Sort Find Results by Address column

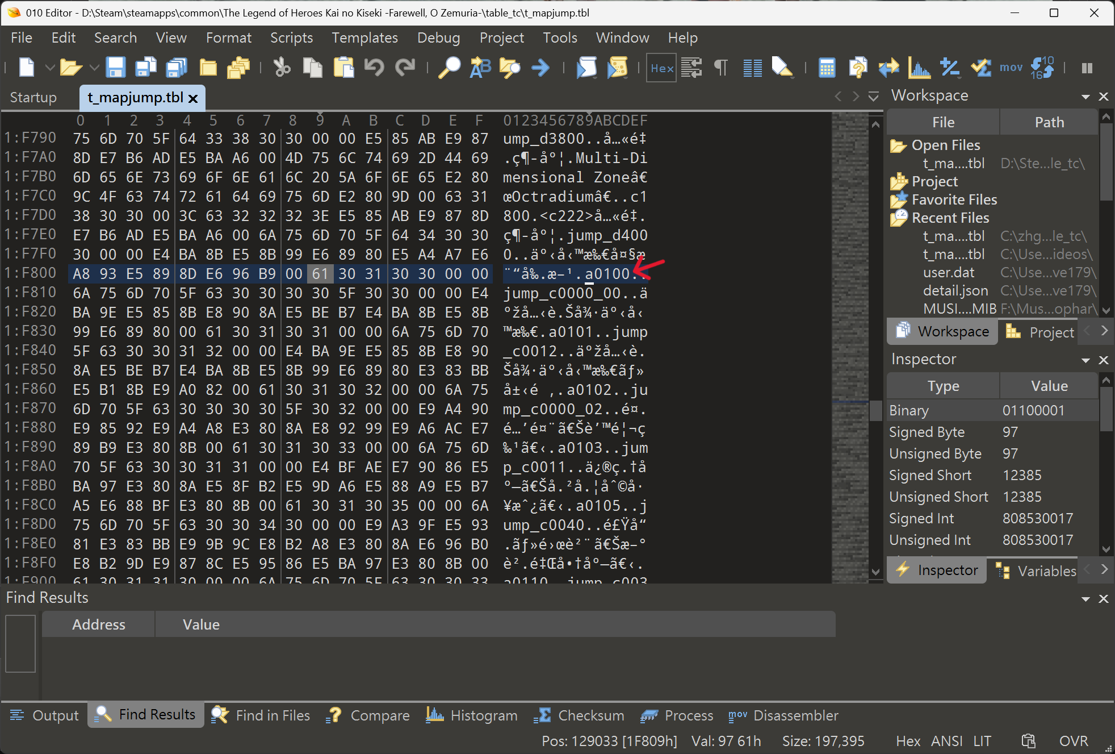click(x=98, y=624)
